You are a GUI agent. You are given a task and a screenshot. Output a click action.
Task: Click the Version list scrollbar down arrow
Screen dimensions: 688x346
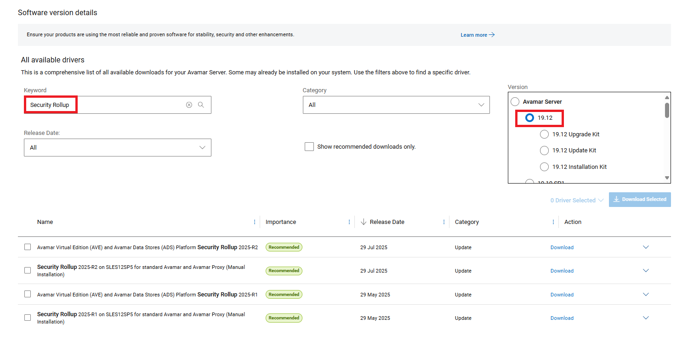(x=667, y=178)
